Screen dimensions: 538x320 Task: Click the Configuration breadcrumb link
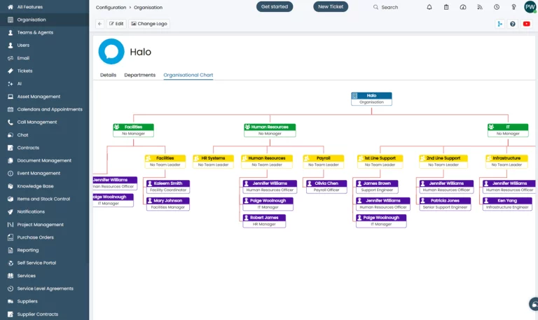pos(111,7)
